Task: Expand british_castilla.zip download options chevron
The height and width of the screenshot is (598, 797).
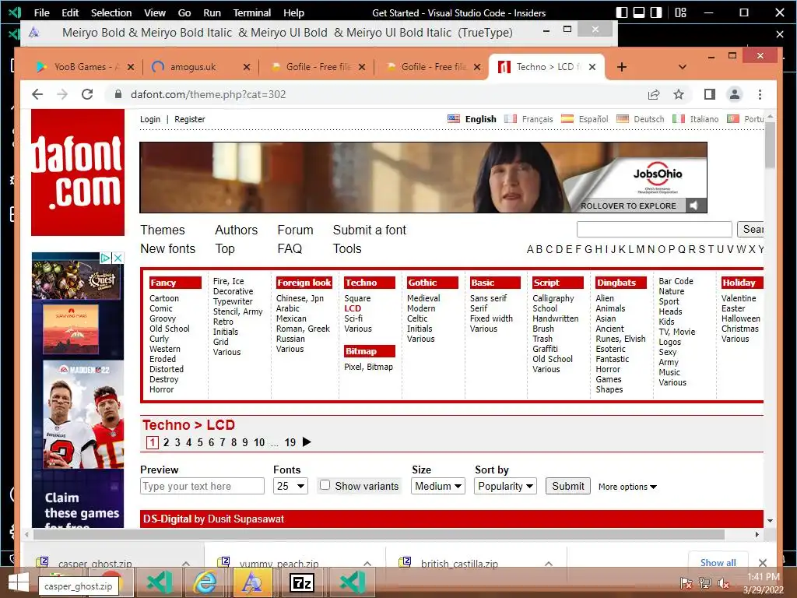Action: click(x=549, y=564)
